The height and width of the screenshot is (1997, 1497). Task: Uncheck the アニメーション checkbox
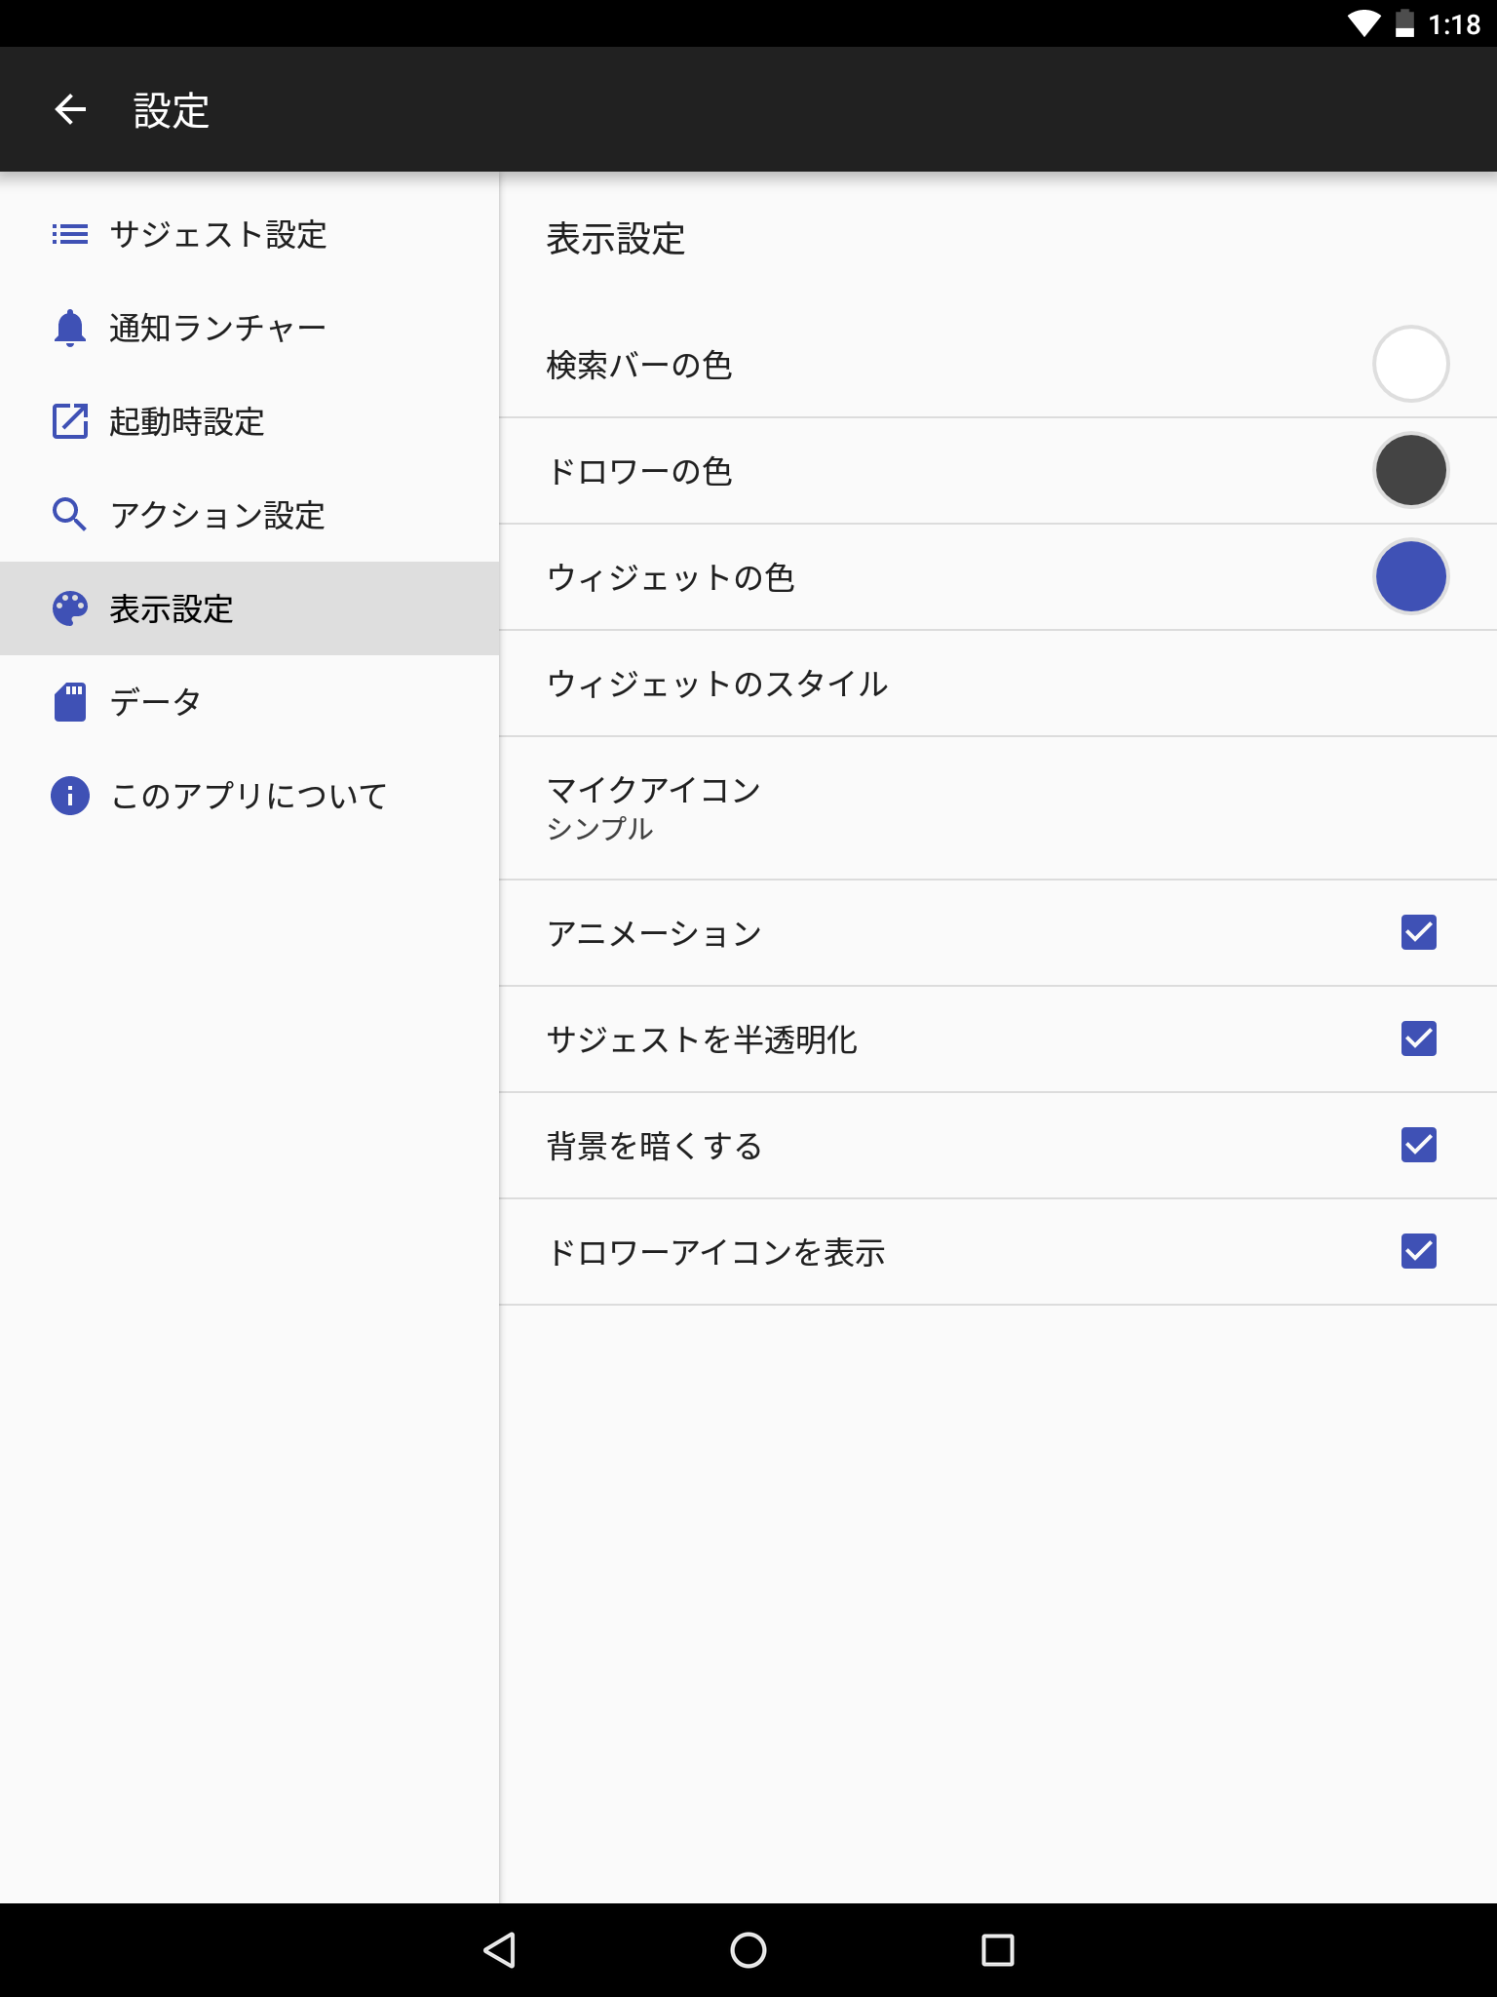1419,932
